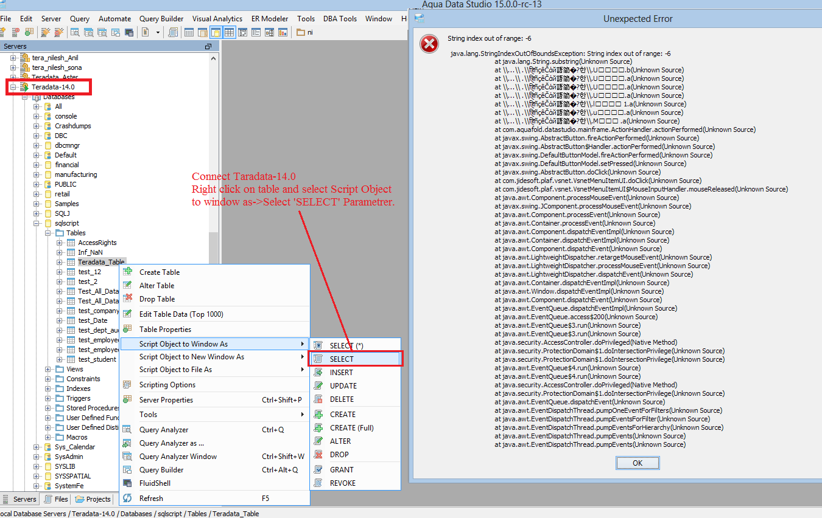Select the Inf_NaN table
The width and height of the screenshot is (822, 518).
[x=90, y=252]
